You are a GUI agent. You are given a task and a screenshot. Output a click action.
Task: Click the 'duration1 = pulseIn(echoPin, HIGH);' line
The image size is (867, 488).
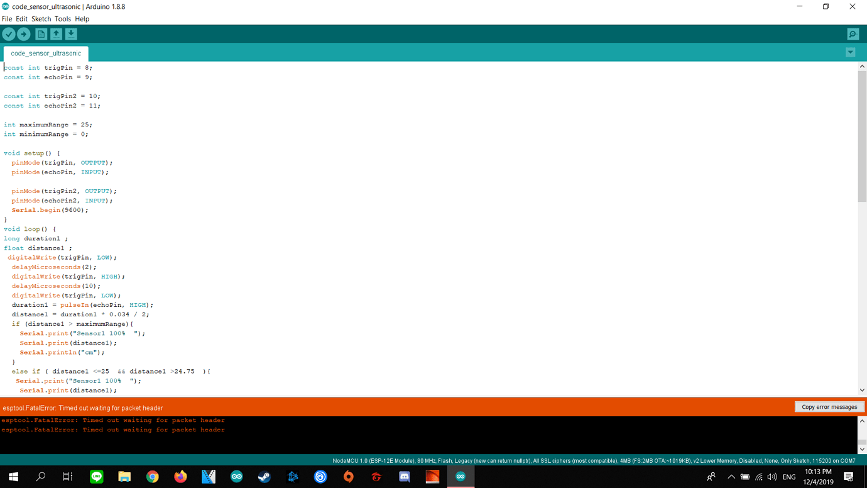click(x=82, y=305)
